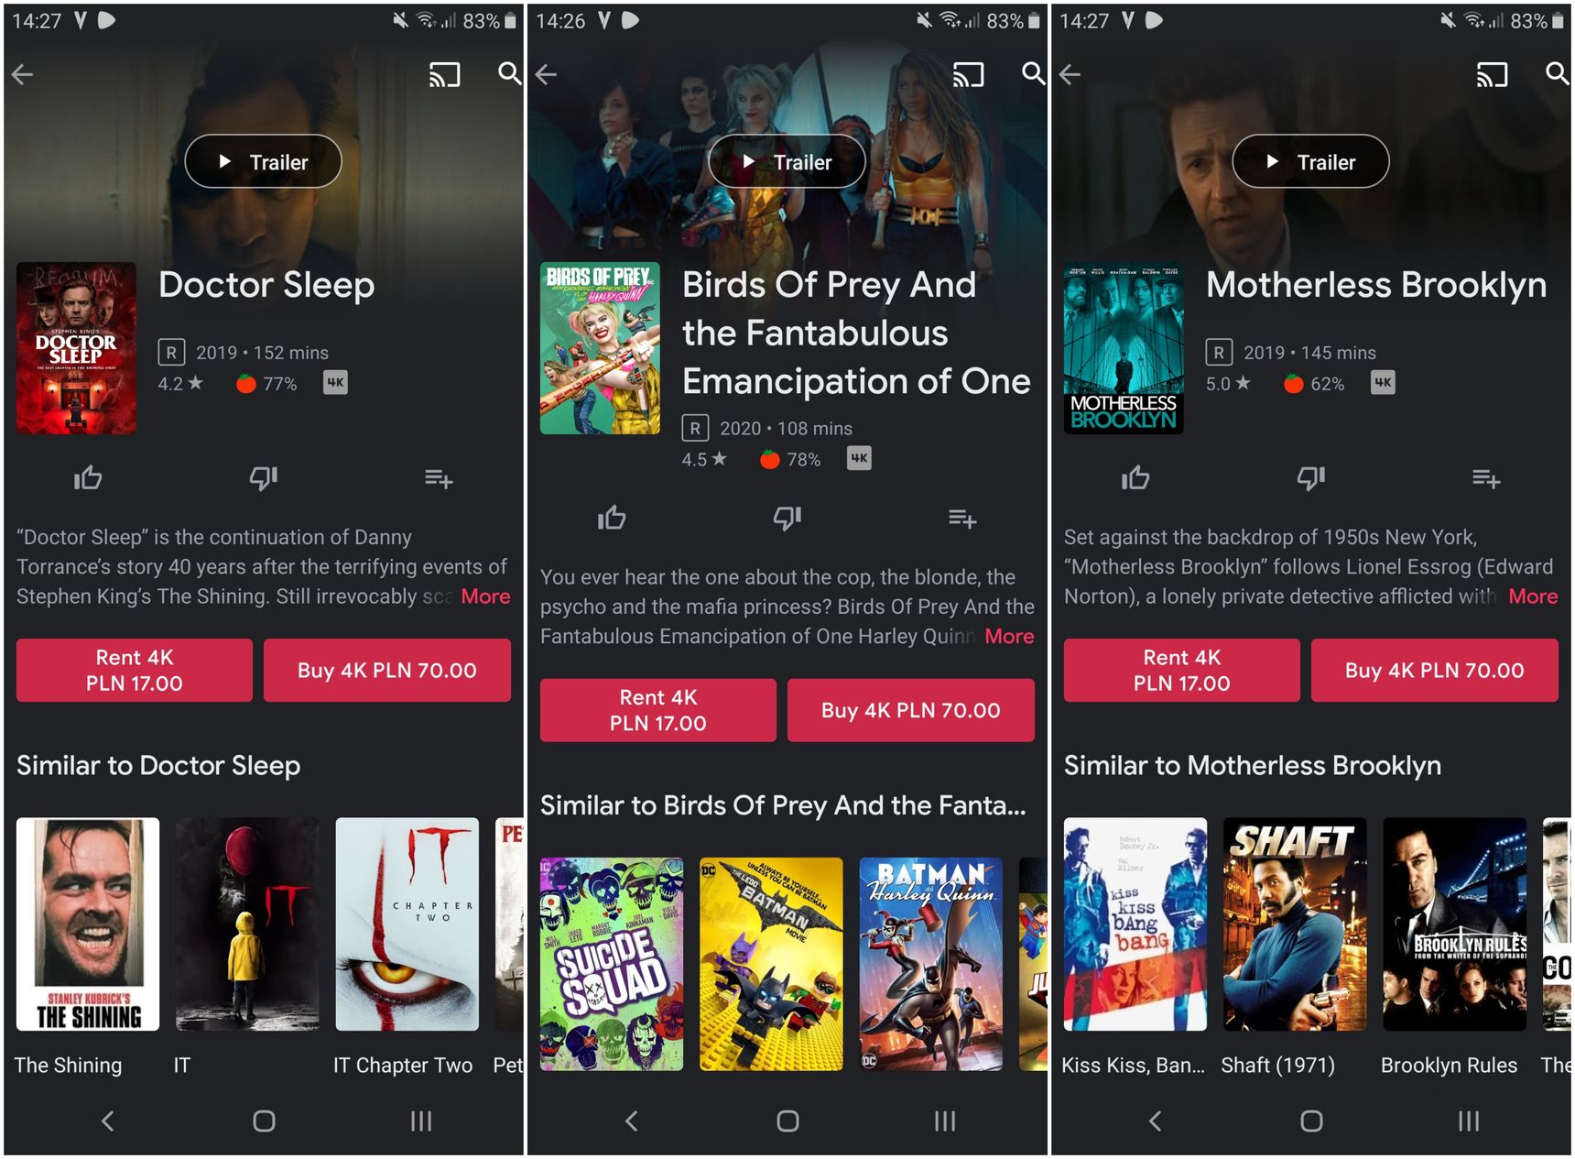
Task: Play the Doctor Sleep trailer
Action: click(x=264, y=162)
